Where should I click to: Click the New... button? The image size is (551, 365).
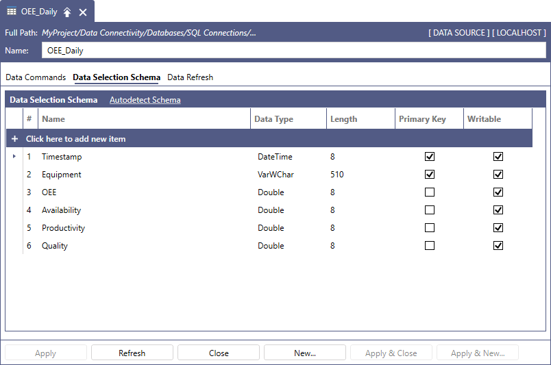pos(305,353)
